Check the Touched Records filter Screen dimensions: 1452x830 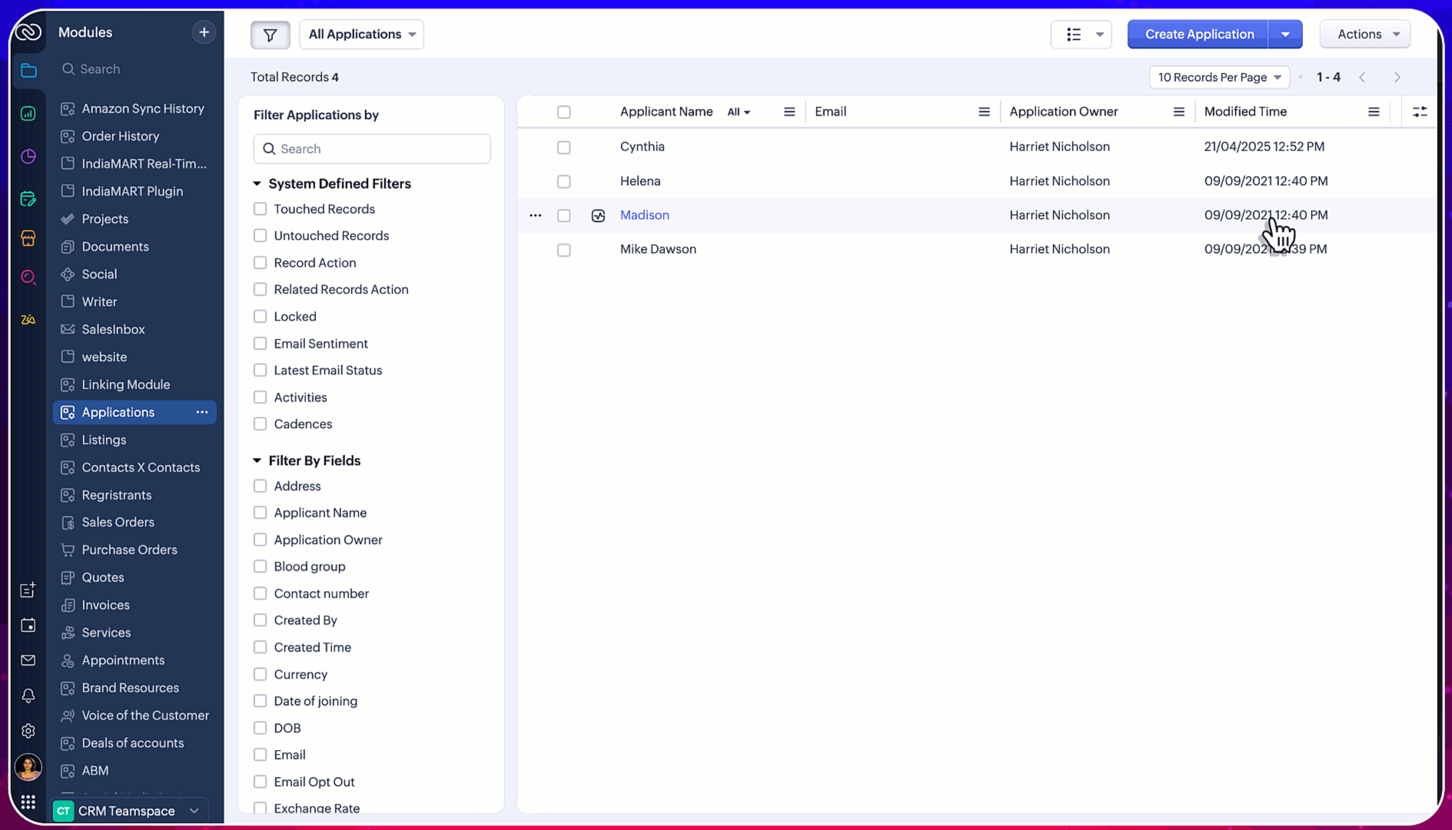(260, 208)
